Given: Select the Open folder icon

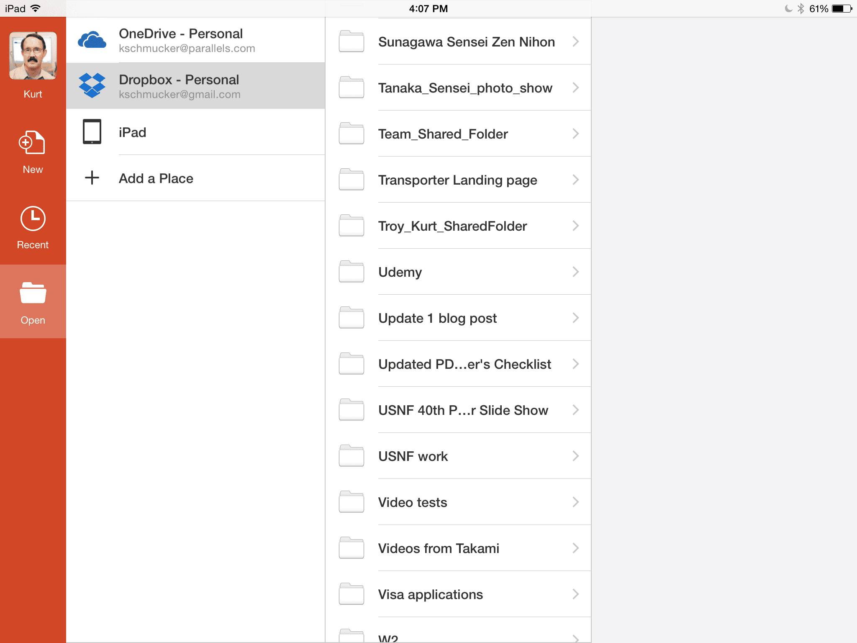Looking at the screenshot, I should click(33, 293).
